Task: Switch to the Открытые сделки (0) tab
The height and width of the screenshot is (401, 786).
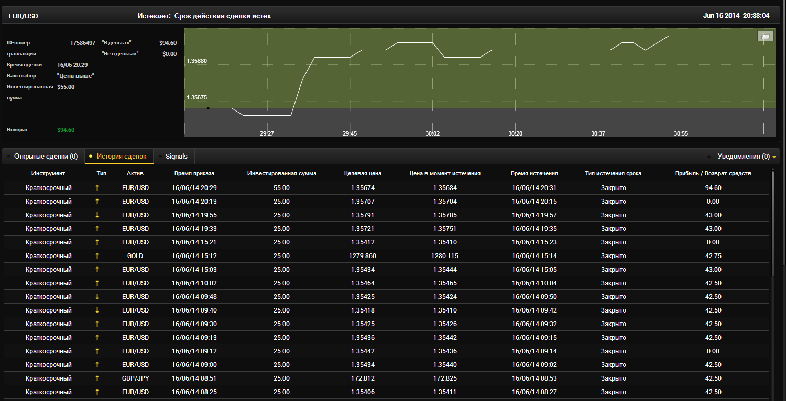Action: point(42,156)
